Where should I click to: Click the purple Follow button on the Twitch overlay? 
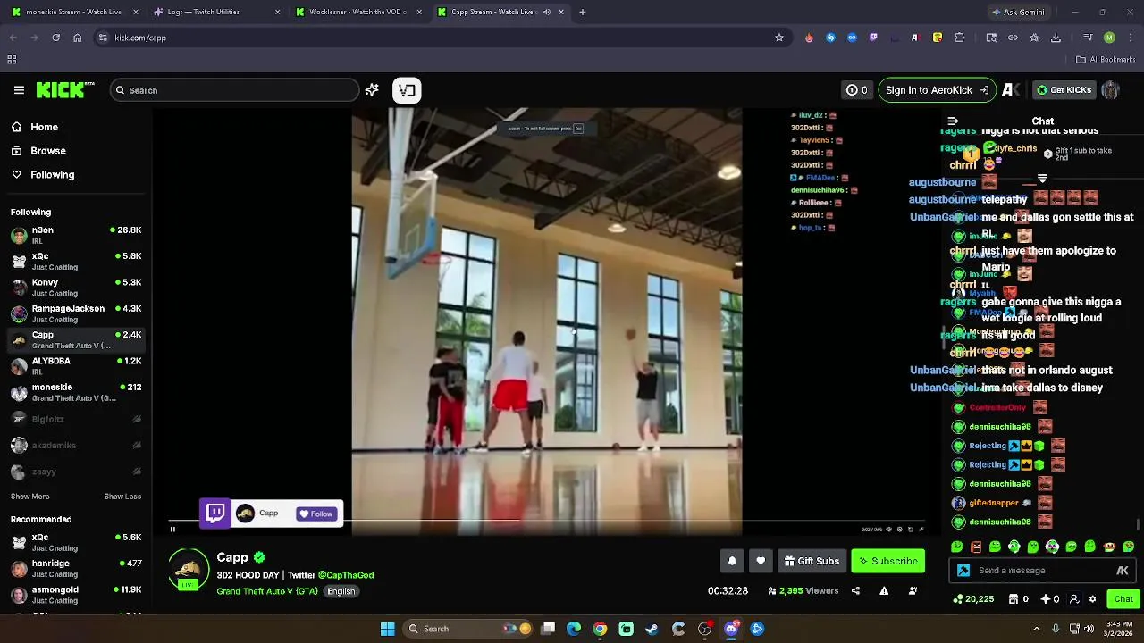click(316, 514)
